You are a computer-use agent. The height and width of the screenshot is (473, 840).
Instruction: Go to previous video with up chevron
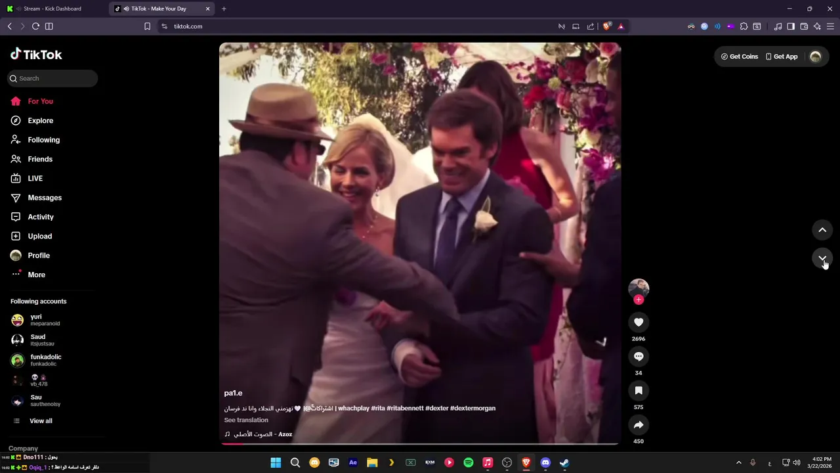pyautogui.click(x=822, y=230)
